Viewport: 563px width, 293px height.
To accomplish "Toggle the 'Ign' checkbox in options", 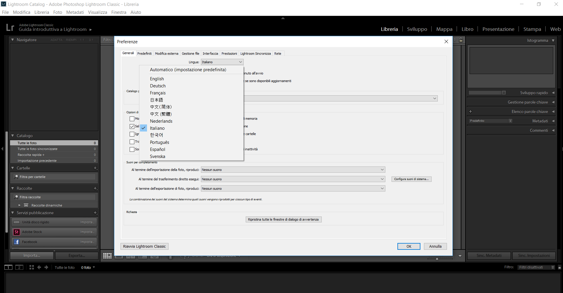I will coord(132,134).
